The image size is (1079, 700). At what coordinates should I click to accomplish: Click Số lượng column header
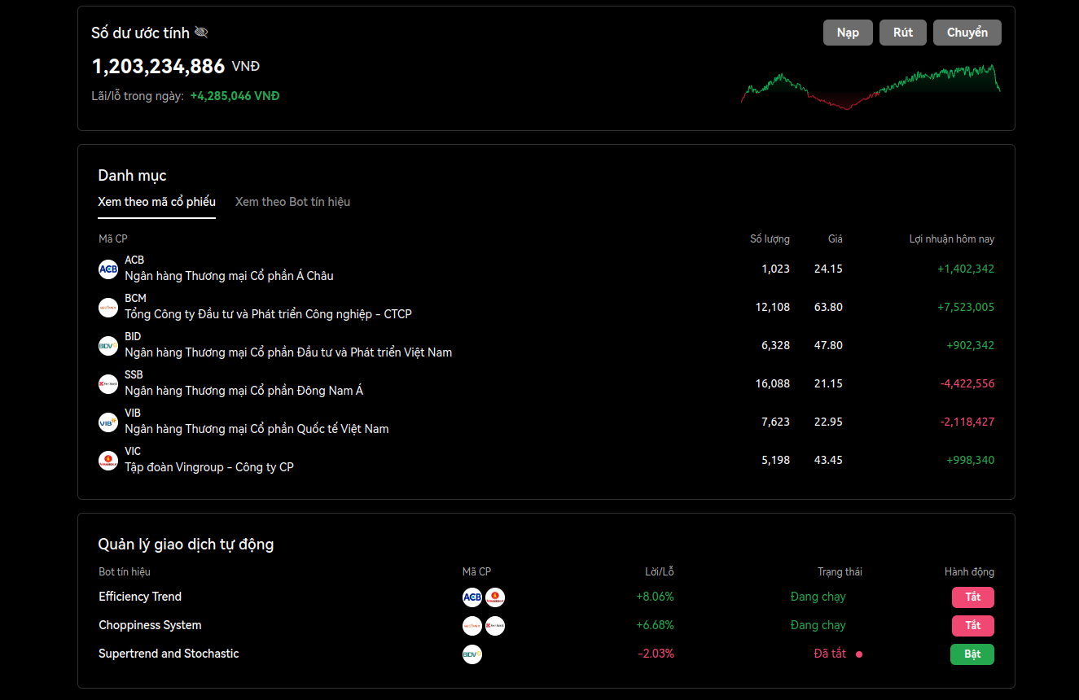(x=770, y=239)
